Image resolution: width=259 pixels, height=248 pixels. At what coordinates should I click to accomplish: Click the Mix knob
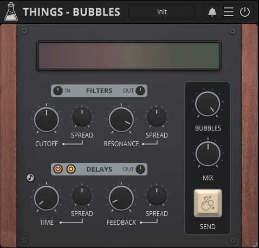pos(208,154)
